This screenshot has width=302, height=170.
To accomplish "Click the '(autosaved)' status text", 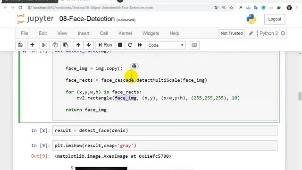I will [126, 20].
